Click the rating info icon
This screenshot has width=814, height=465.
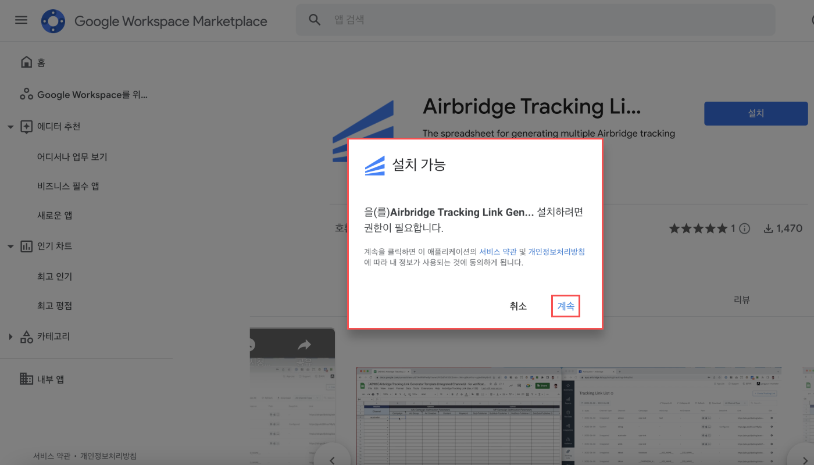click(x=744, y=228)
